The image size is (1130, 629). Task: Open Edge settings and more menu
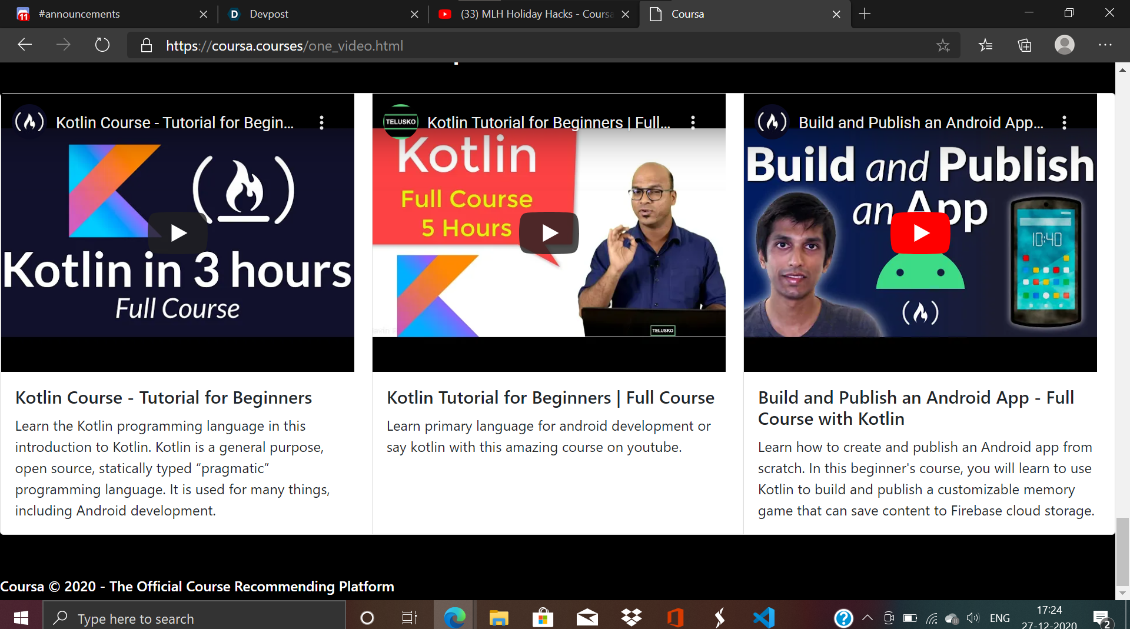[x=1105, y=45]
